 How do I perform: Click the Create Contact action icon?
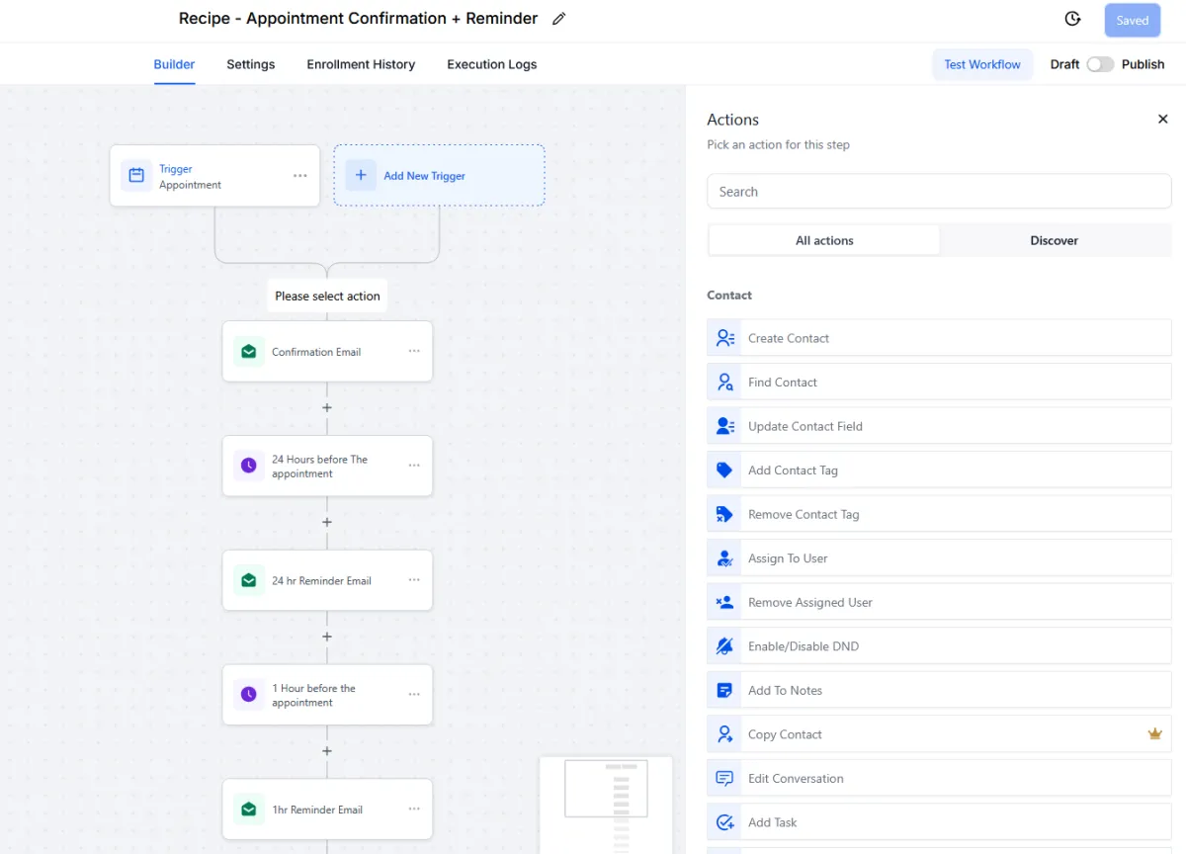[x=724, y=338]
